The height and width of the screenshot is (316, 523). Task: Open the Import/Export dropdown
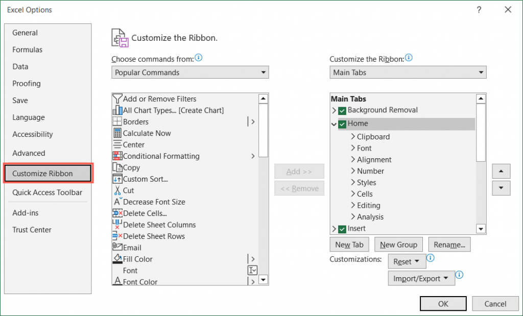click(421, 278)
